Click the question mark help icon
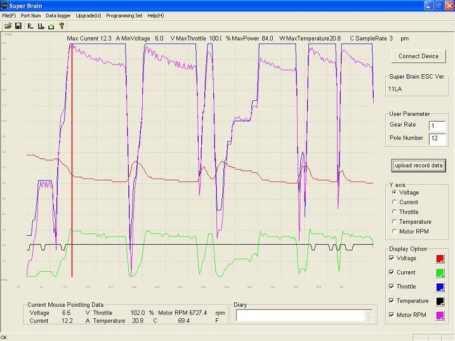Viewport: 455px width, 341px height. point(62,26)
